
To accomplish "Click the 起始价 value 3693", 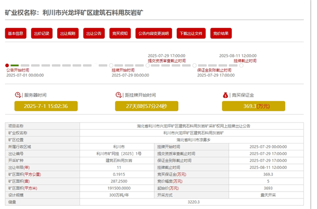I will [268, 188].
